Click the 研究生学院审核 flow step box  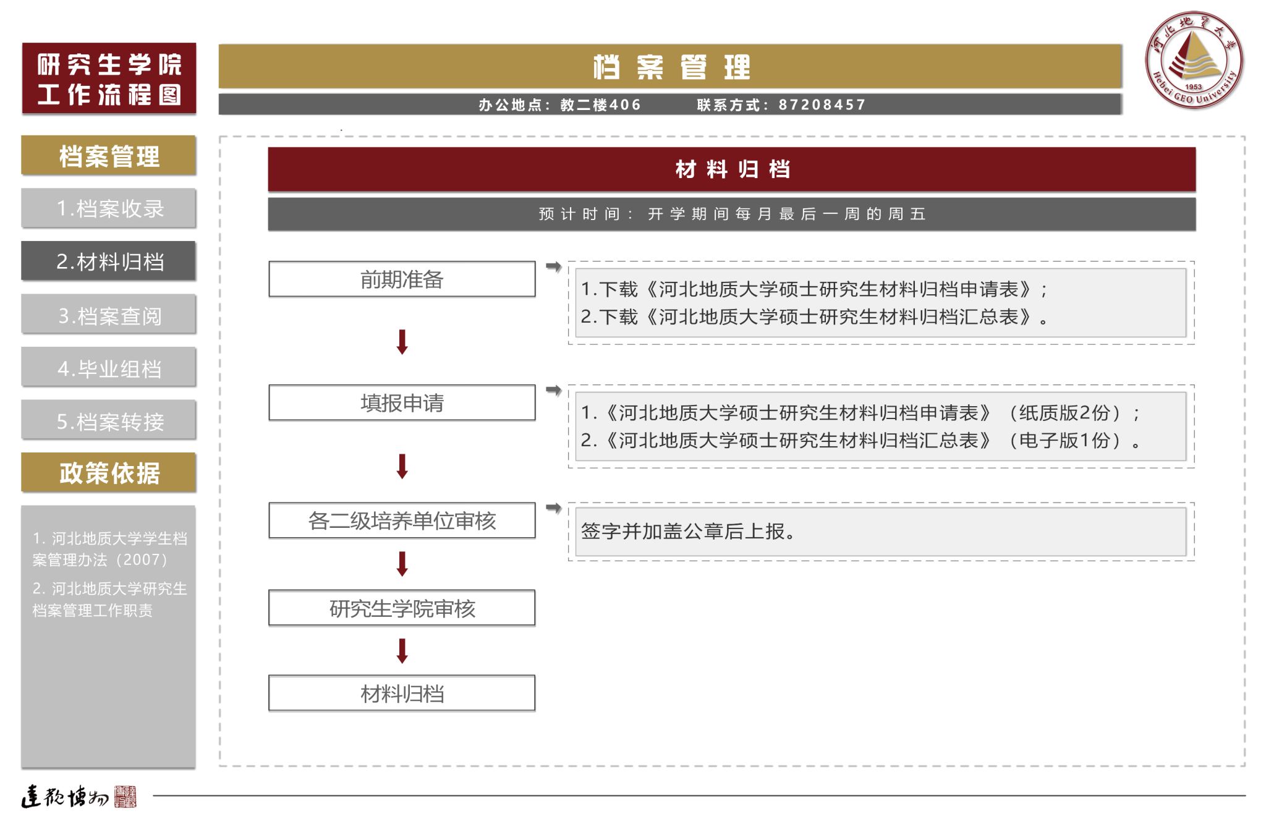tap(402, 608)
